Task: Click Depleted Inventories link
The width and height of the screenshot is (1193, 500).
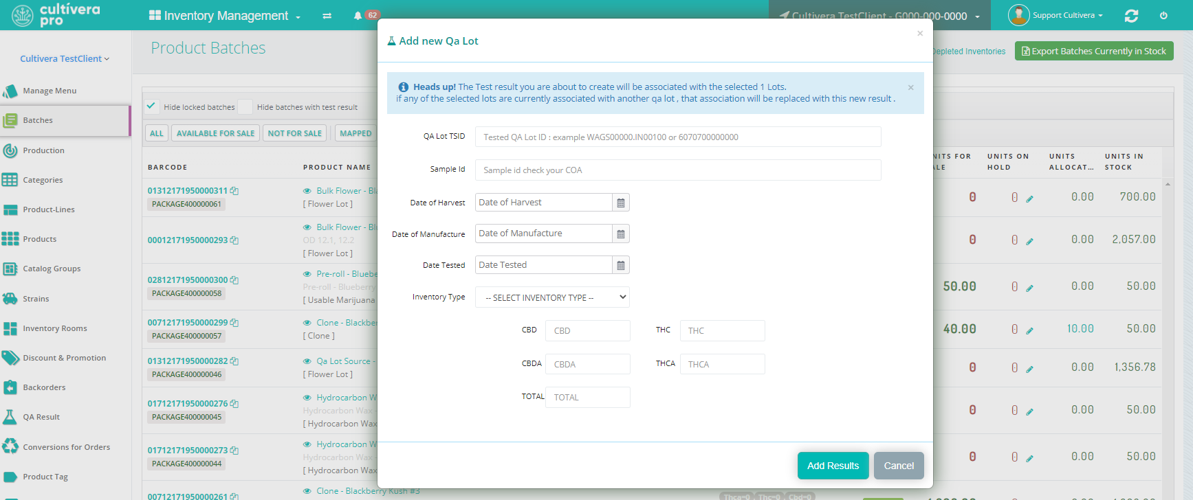Action: pos(969,52)
